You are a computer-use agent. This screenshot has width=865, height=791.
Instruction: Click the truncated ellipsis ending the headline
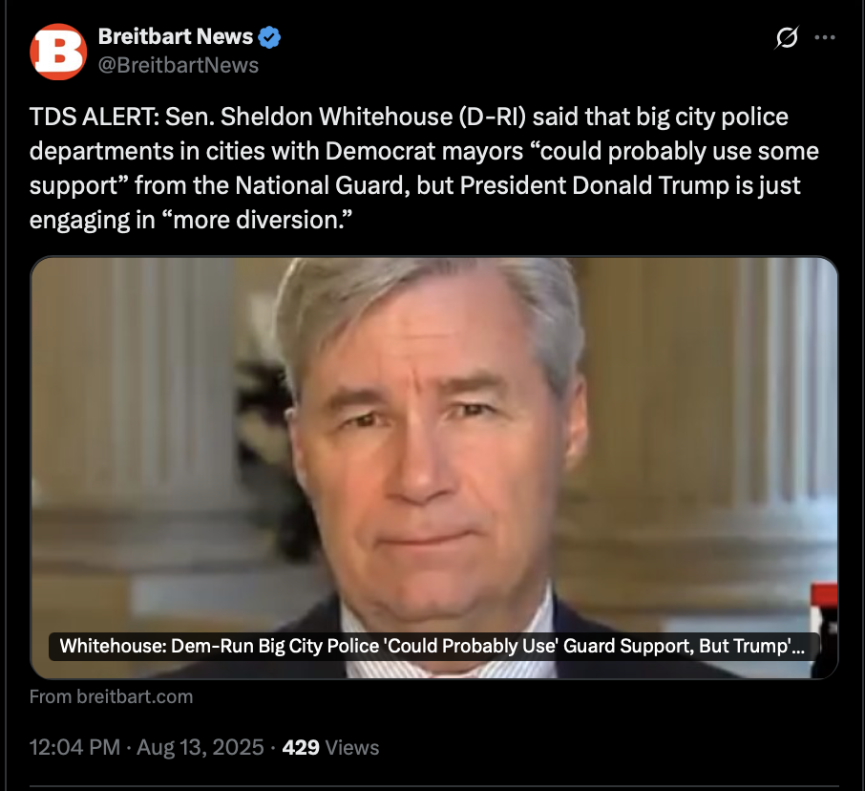click(798, 647)
